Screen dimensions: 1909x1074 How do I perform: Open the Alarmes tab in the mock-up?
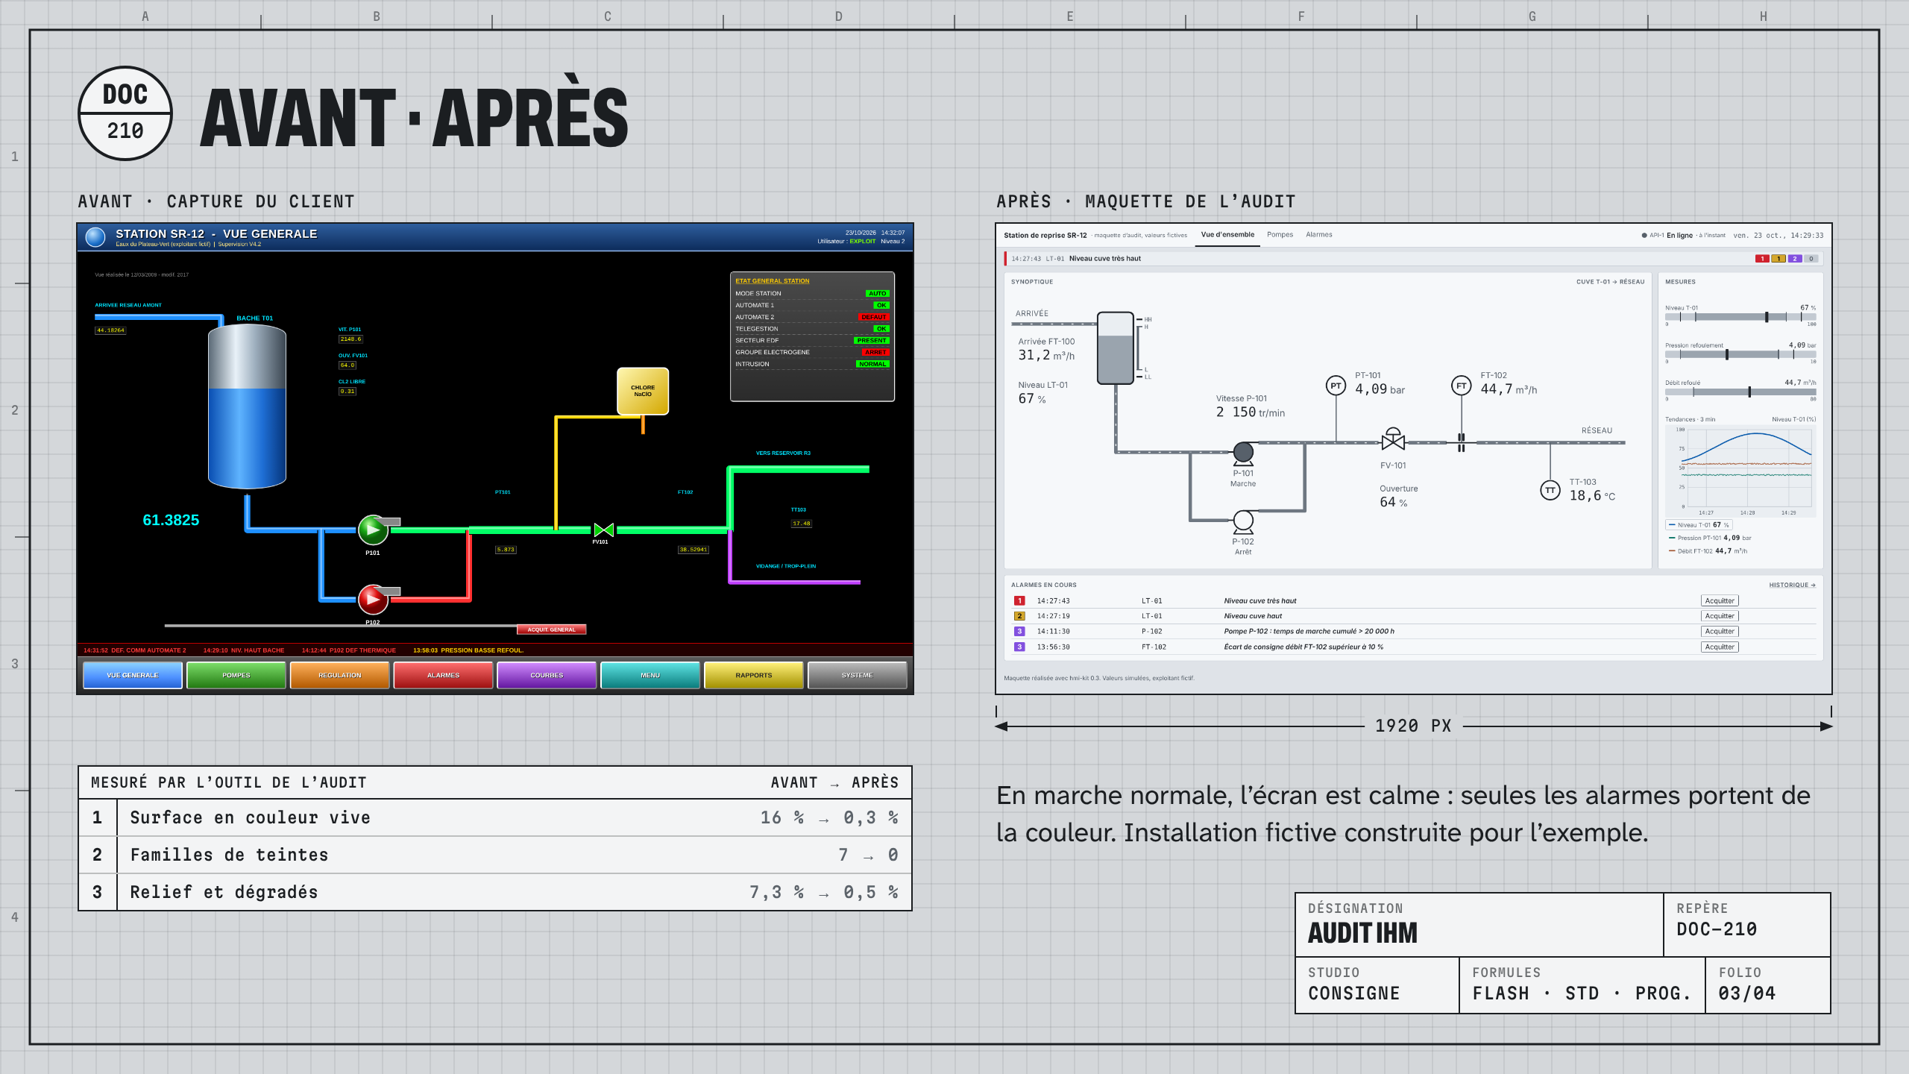pos(1318,235)
